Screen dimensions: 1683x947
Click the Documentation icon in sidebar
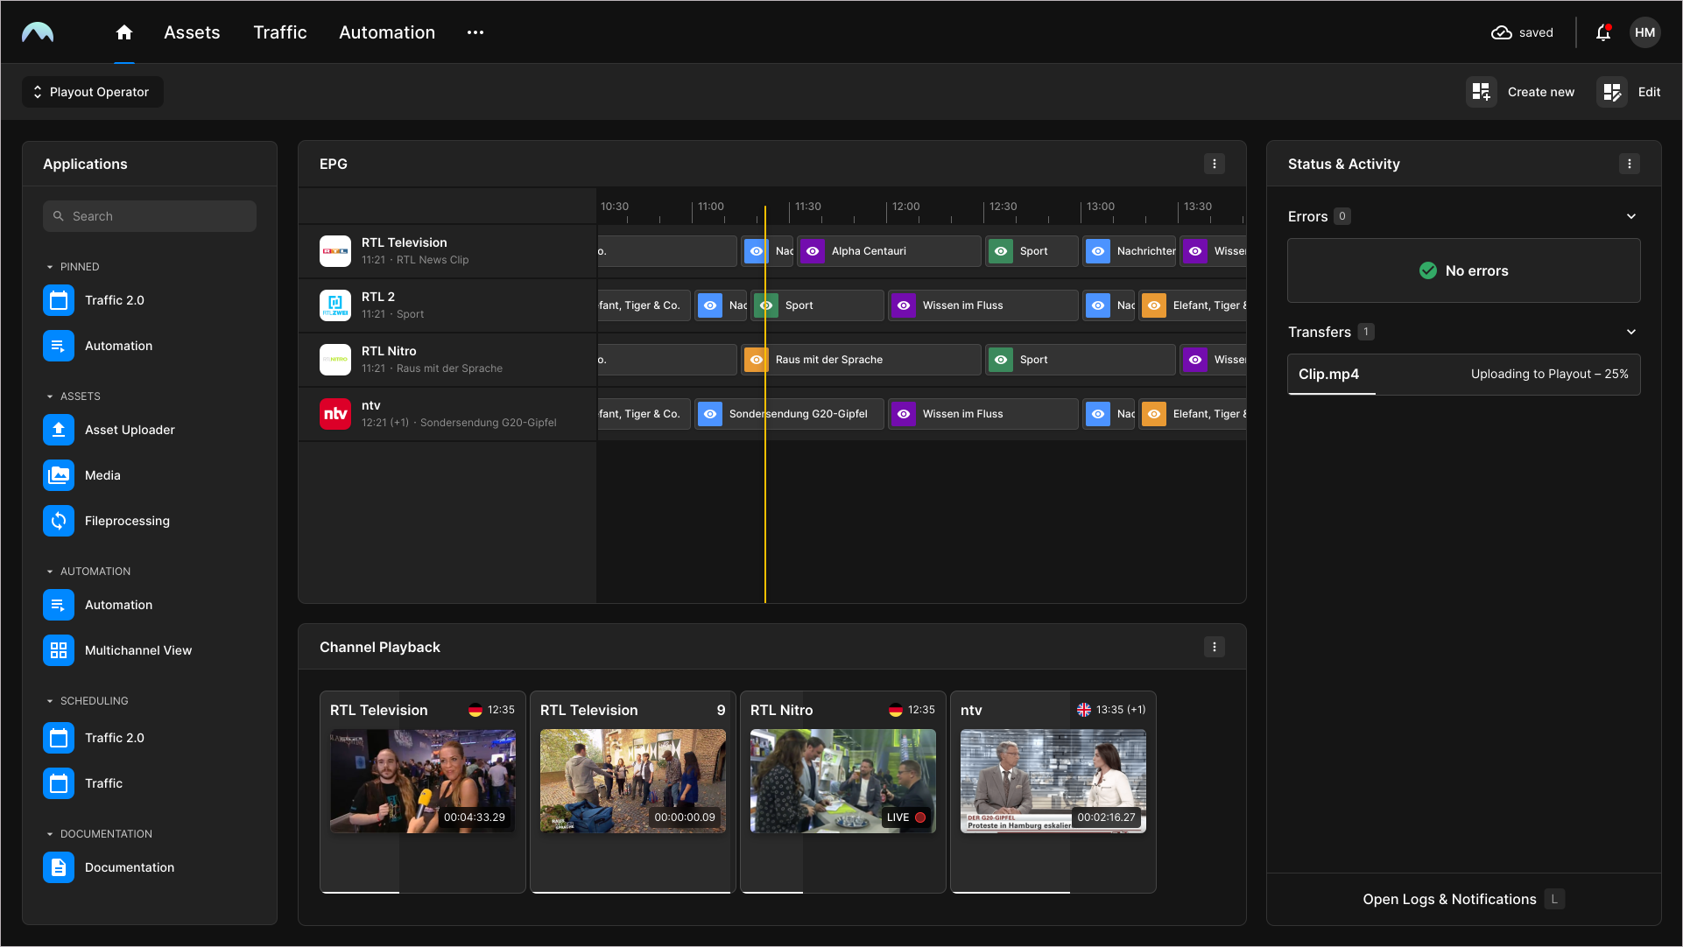click(x=59, y=866)
